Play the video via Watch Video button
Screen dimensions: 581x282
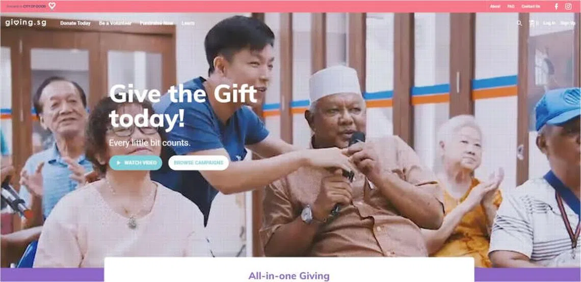coord(135,163)
